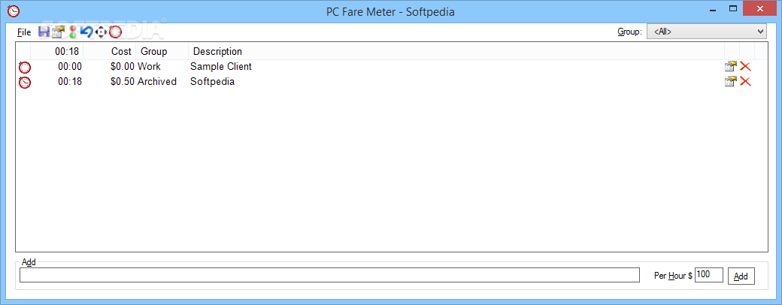Toggle the Softpedia row timer clock

[24, 82]
